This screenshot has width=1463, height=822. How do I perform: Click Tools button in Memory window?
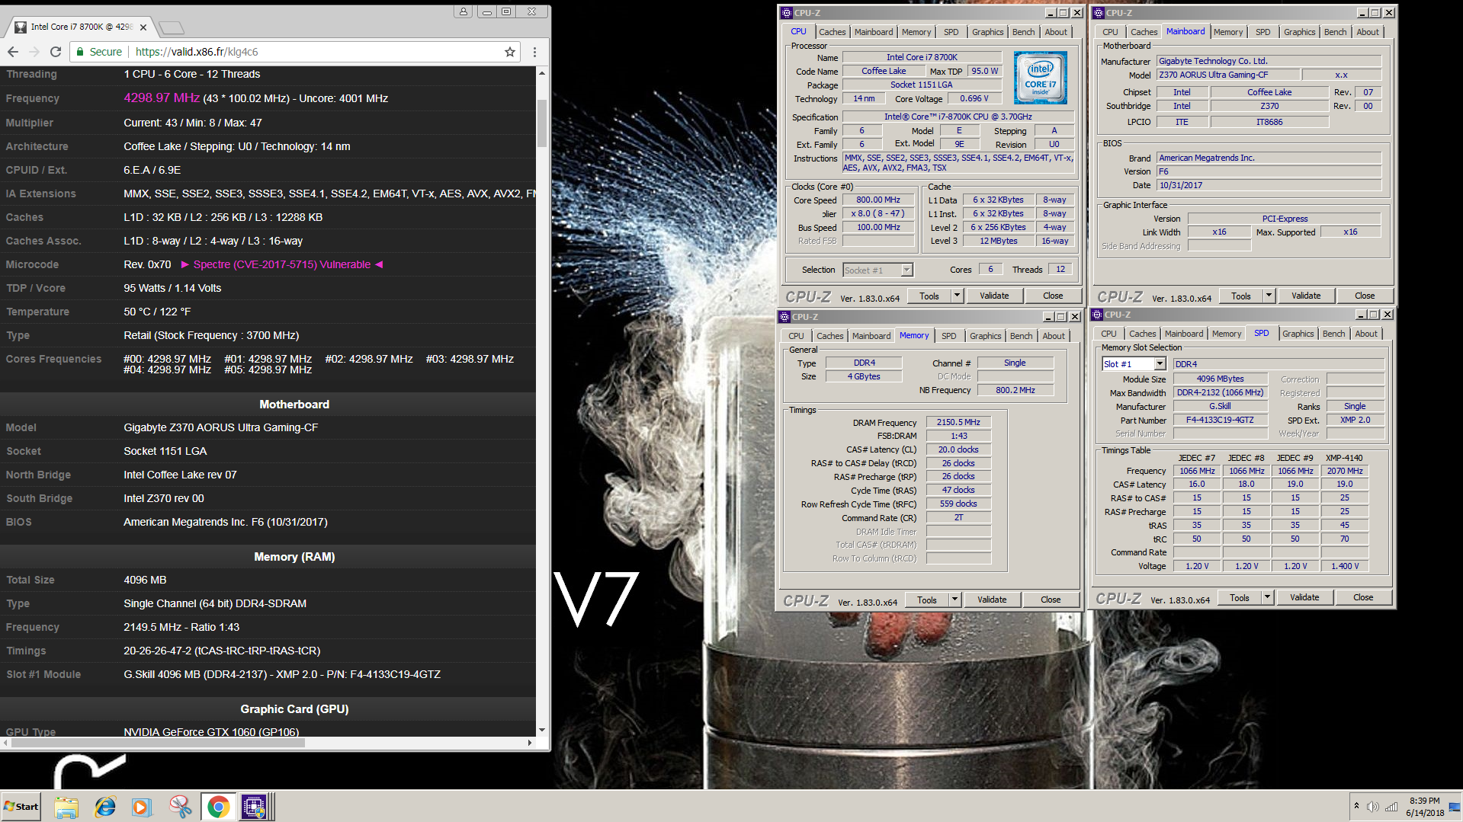click(926, 600)
